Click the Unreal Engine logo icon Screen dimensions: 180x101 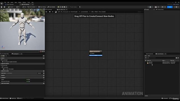coord(2,3)
